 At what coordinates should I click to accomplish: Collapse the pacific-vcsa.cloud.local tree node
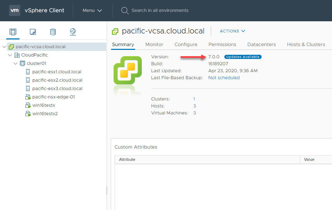coord(4,47)
